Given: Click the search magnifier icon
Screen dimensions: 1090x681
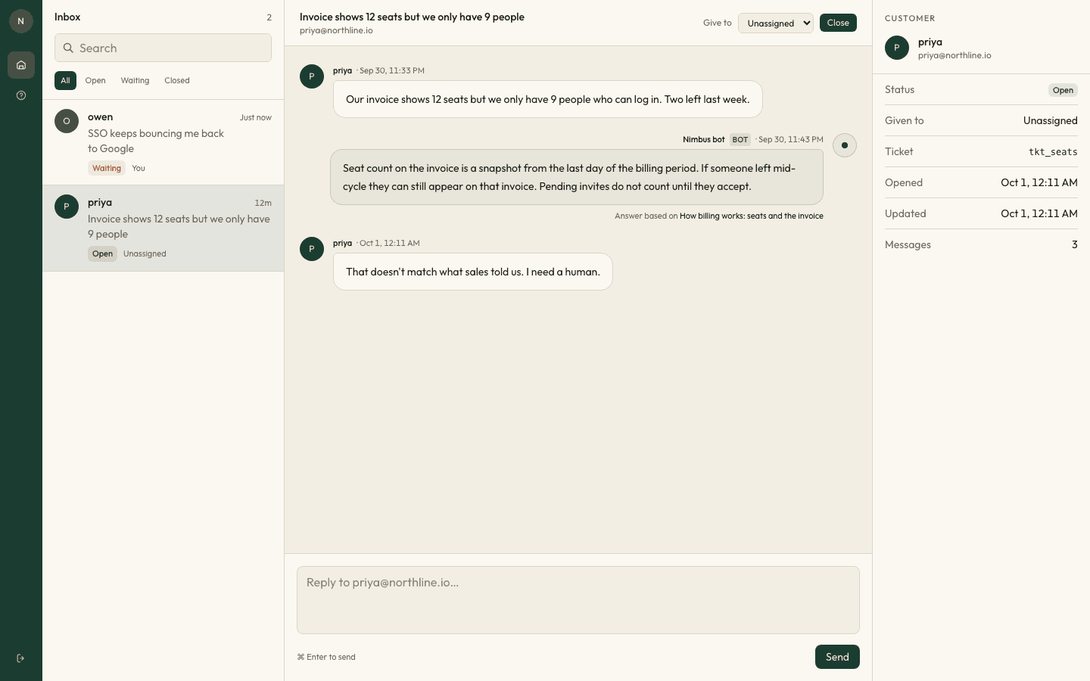Looking at the screenshot, I should (x=68, y=48).
